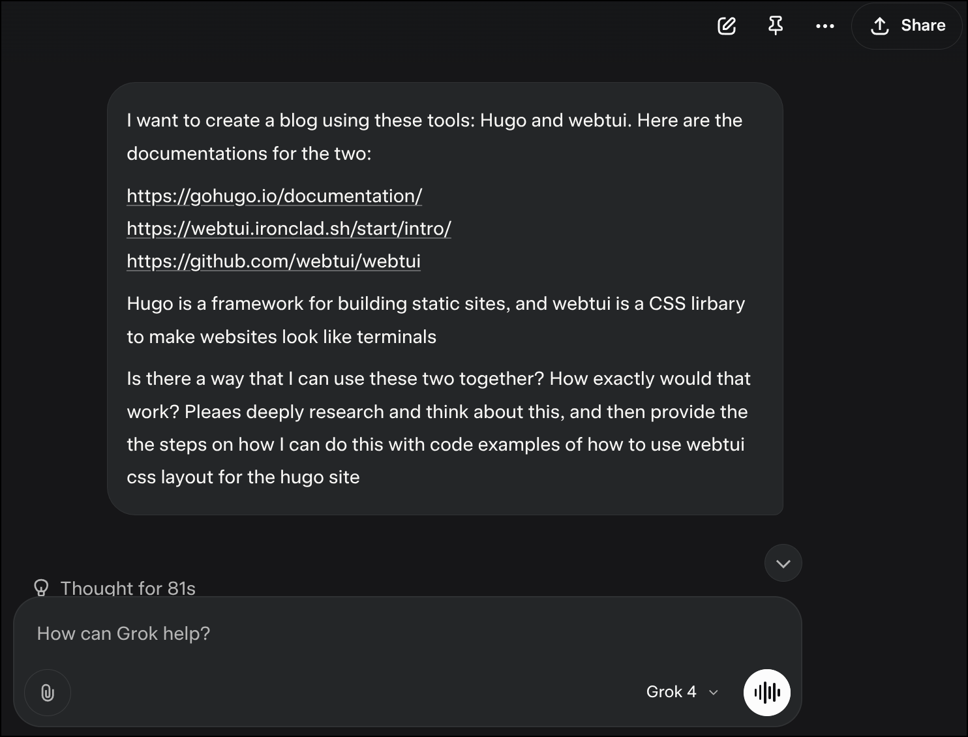Open the webtui GitHub repository link
Screen dimensions: 968x737
(x=273, y=261)
